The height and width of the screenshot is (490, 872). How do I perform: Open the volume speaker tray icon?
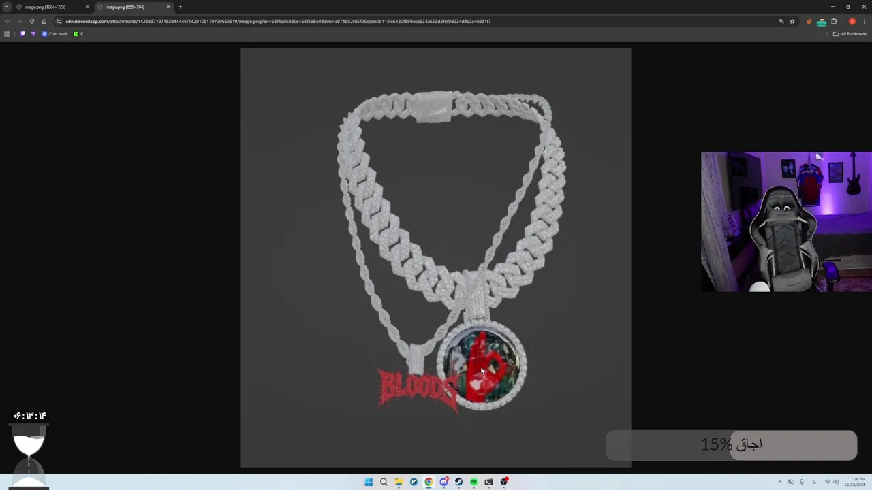click(x=836, y=482)
